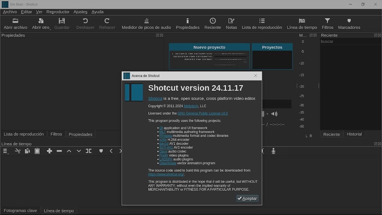The width and height of the screenshot is (382, 215).
Task: Click the Aceptar button in About dialog
Action: [x=247, y=198]
